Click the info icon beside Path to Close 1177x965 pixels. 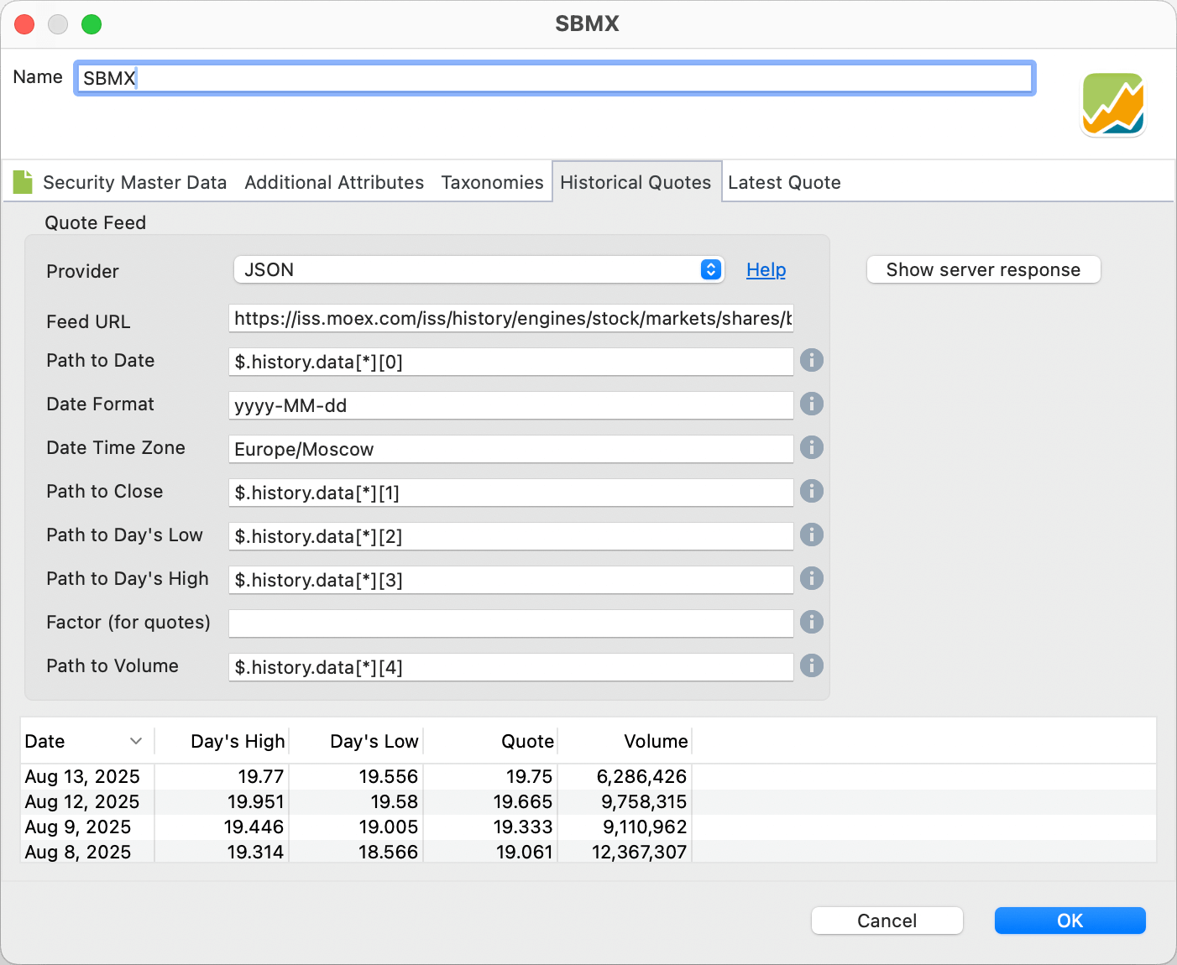tap(811, 492)
